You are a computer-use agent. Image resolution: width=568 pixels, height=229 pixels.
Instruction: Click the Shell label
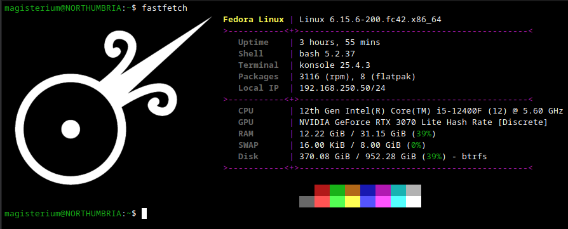(x=251, y=54)
